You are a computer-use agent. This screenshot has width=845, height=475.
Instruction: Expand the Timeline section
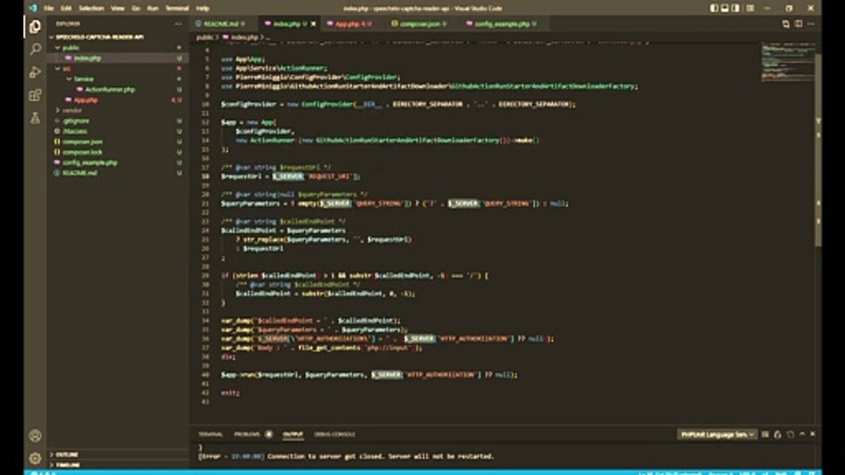click(x=118, y=465)
